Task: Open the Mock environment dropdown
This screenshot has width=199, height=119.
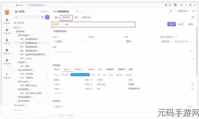Action: pyautogui.click(x=183, y=11)
